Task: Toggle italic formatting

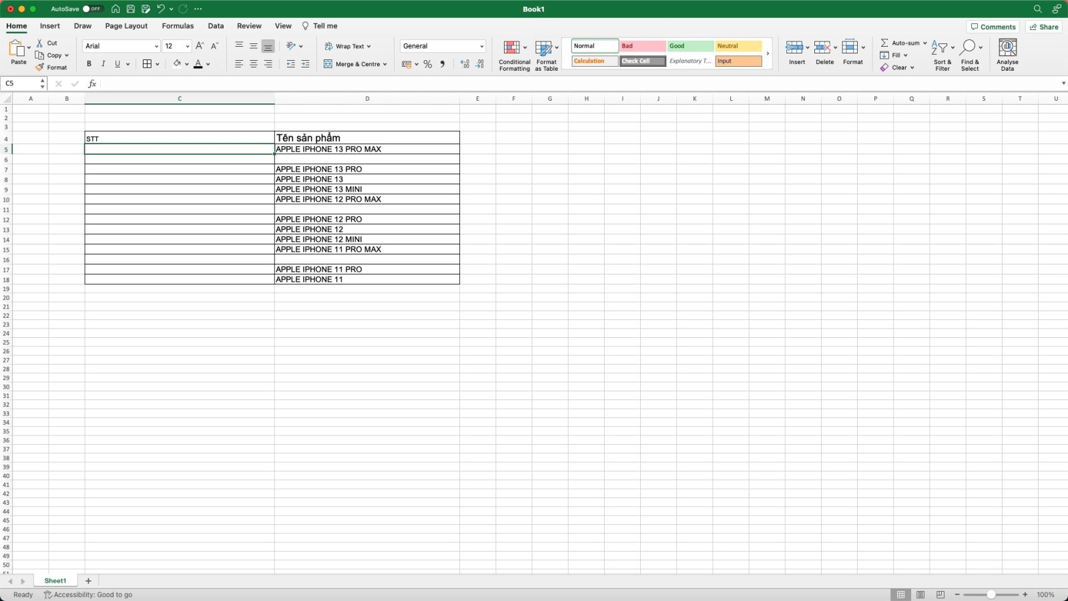Action: tap(103, 63)
